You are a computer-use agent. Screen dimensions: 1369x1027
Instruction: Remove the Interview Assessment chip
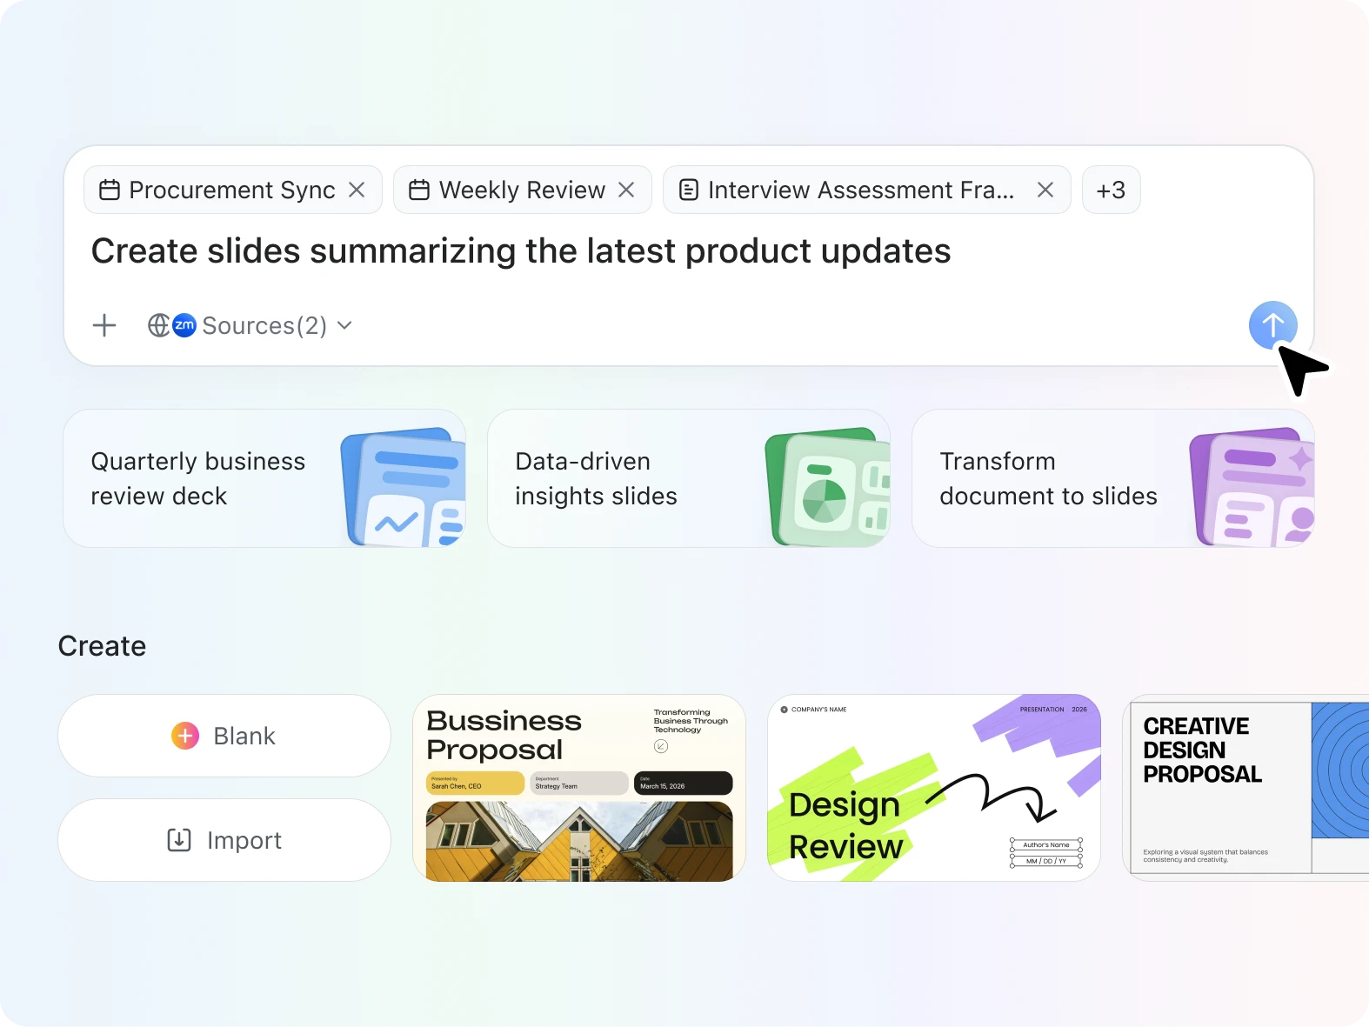tap(1045, 190)
